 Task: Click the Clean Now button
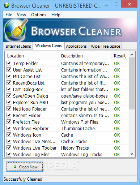tap(25, 167)
